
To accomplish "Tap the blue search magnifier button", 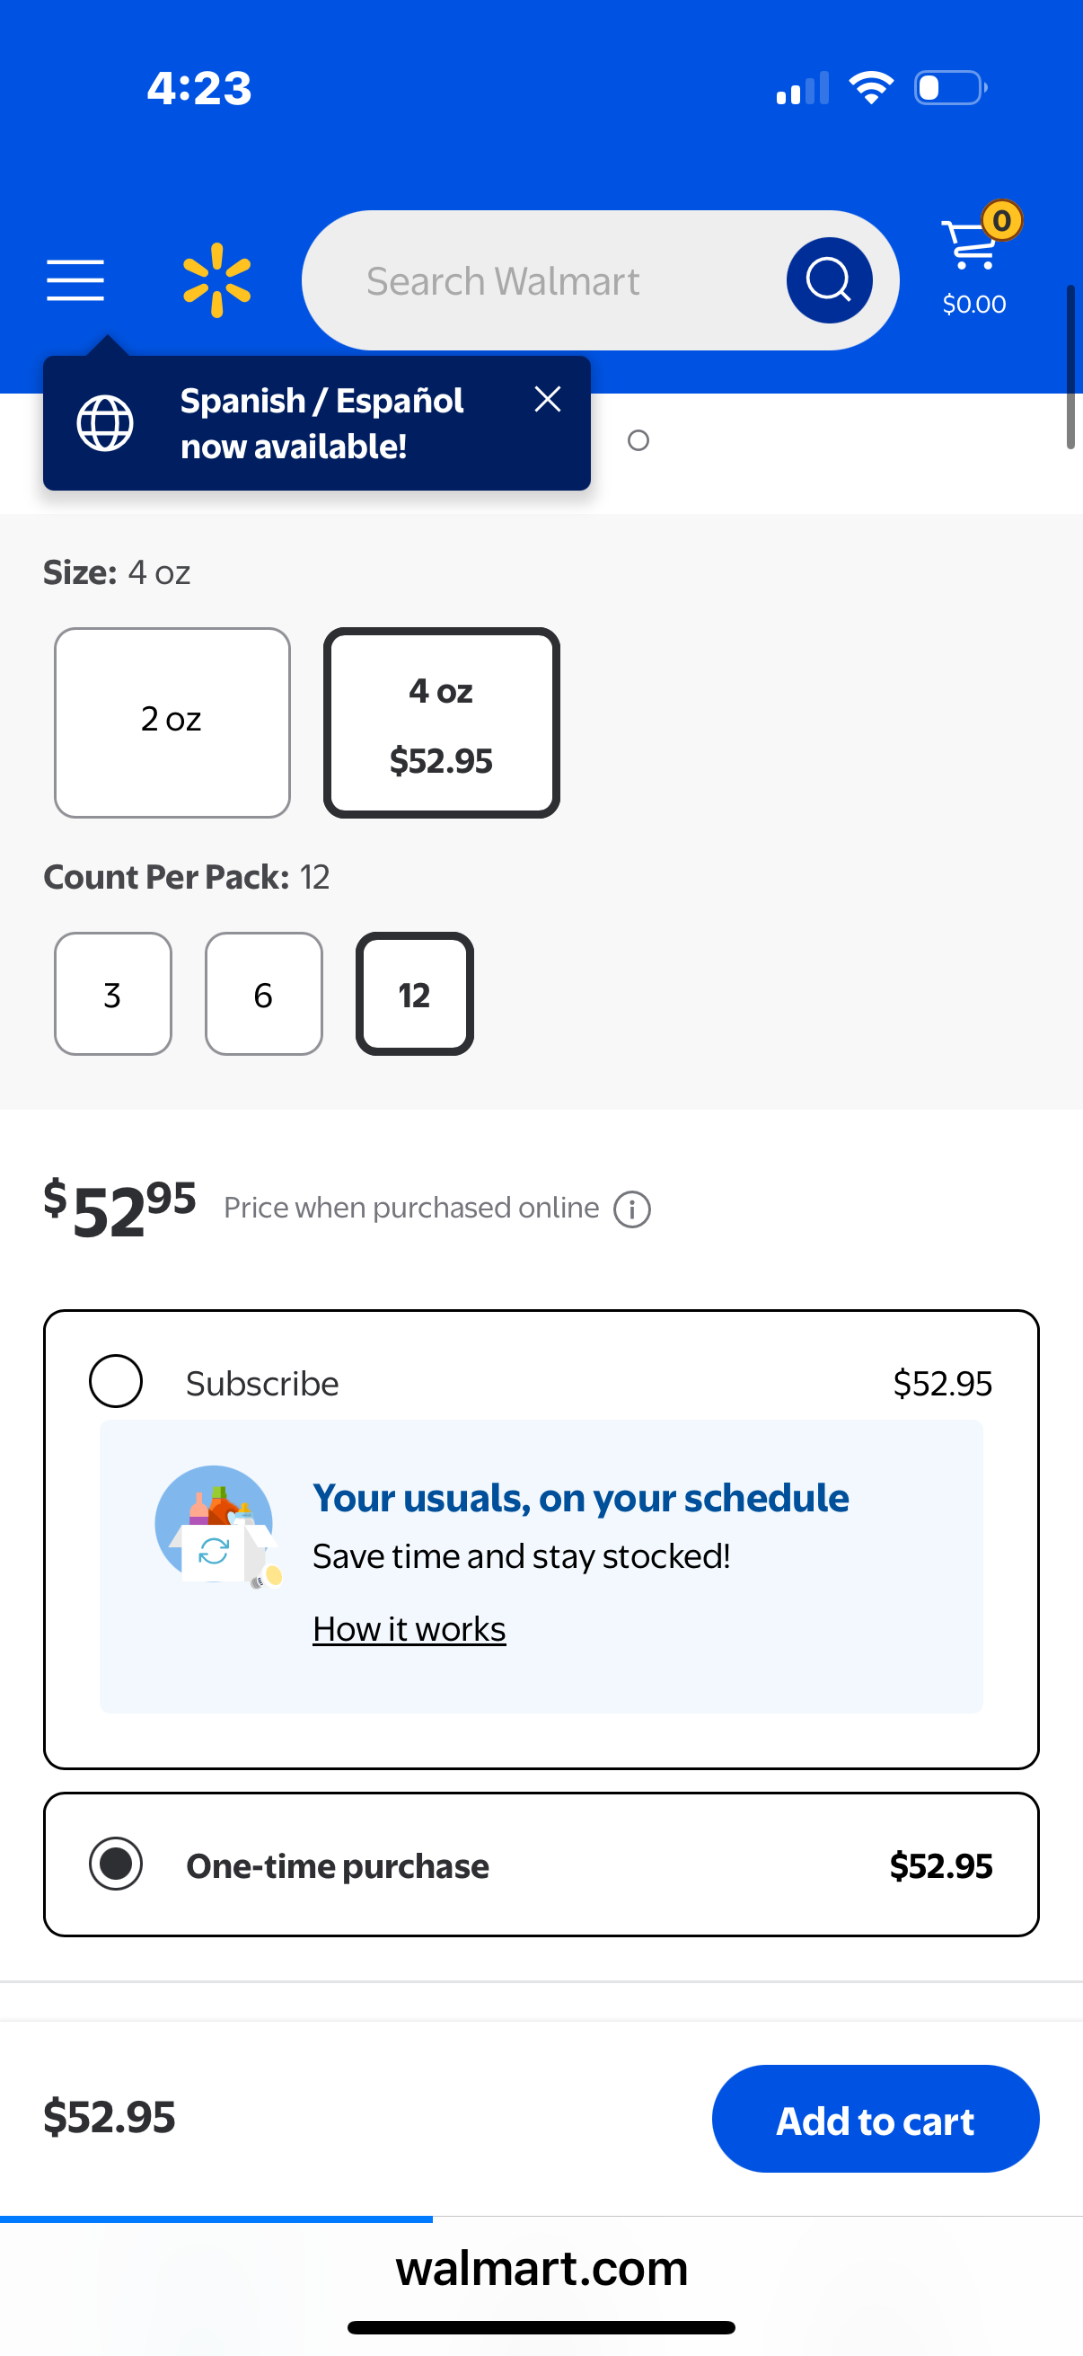I will 829,279.
